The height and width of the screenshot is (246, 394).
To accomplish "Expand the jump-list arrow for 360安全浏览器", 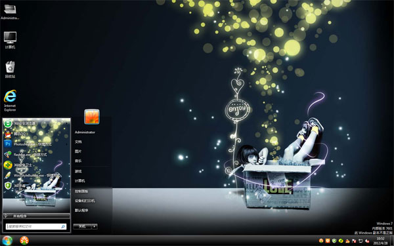I will click(66, 123).
